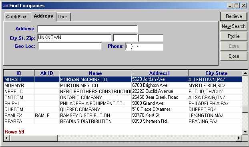
Task: Click the Find Companies title bar icon
Action: (5, 6)
